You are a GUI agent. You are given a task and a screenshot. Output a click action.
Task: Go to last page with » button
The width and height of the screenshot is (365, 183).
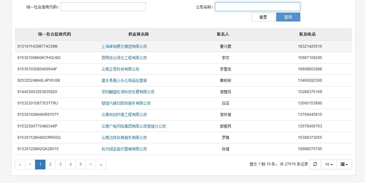coord(101,164)
